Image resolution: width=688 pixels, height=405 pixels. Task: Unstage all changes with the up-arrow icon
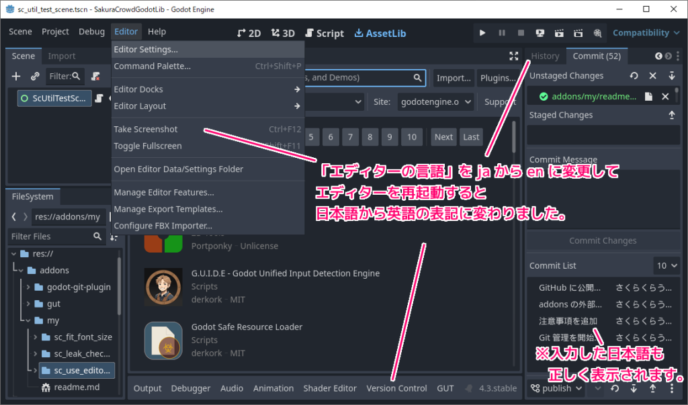point(672,115)
